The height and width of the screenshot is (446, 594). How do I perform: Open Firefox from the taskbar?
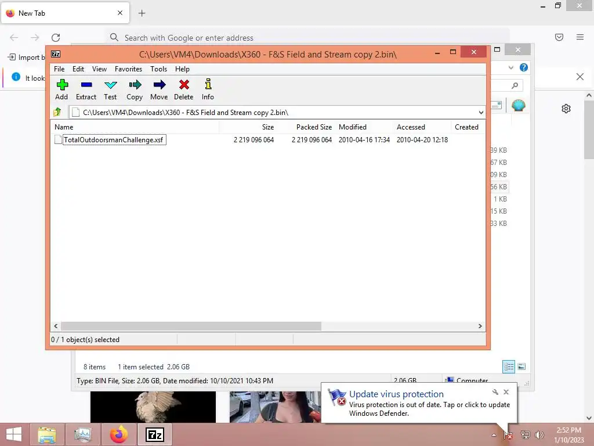click(118, 434)
